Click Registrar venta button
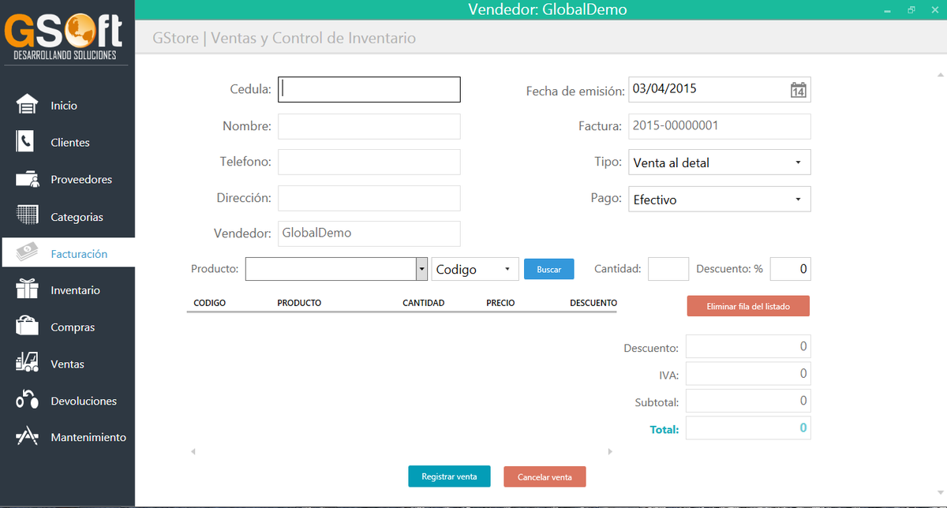The width and height of the screenshot is (947, 508). pos(449,476)
